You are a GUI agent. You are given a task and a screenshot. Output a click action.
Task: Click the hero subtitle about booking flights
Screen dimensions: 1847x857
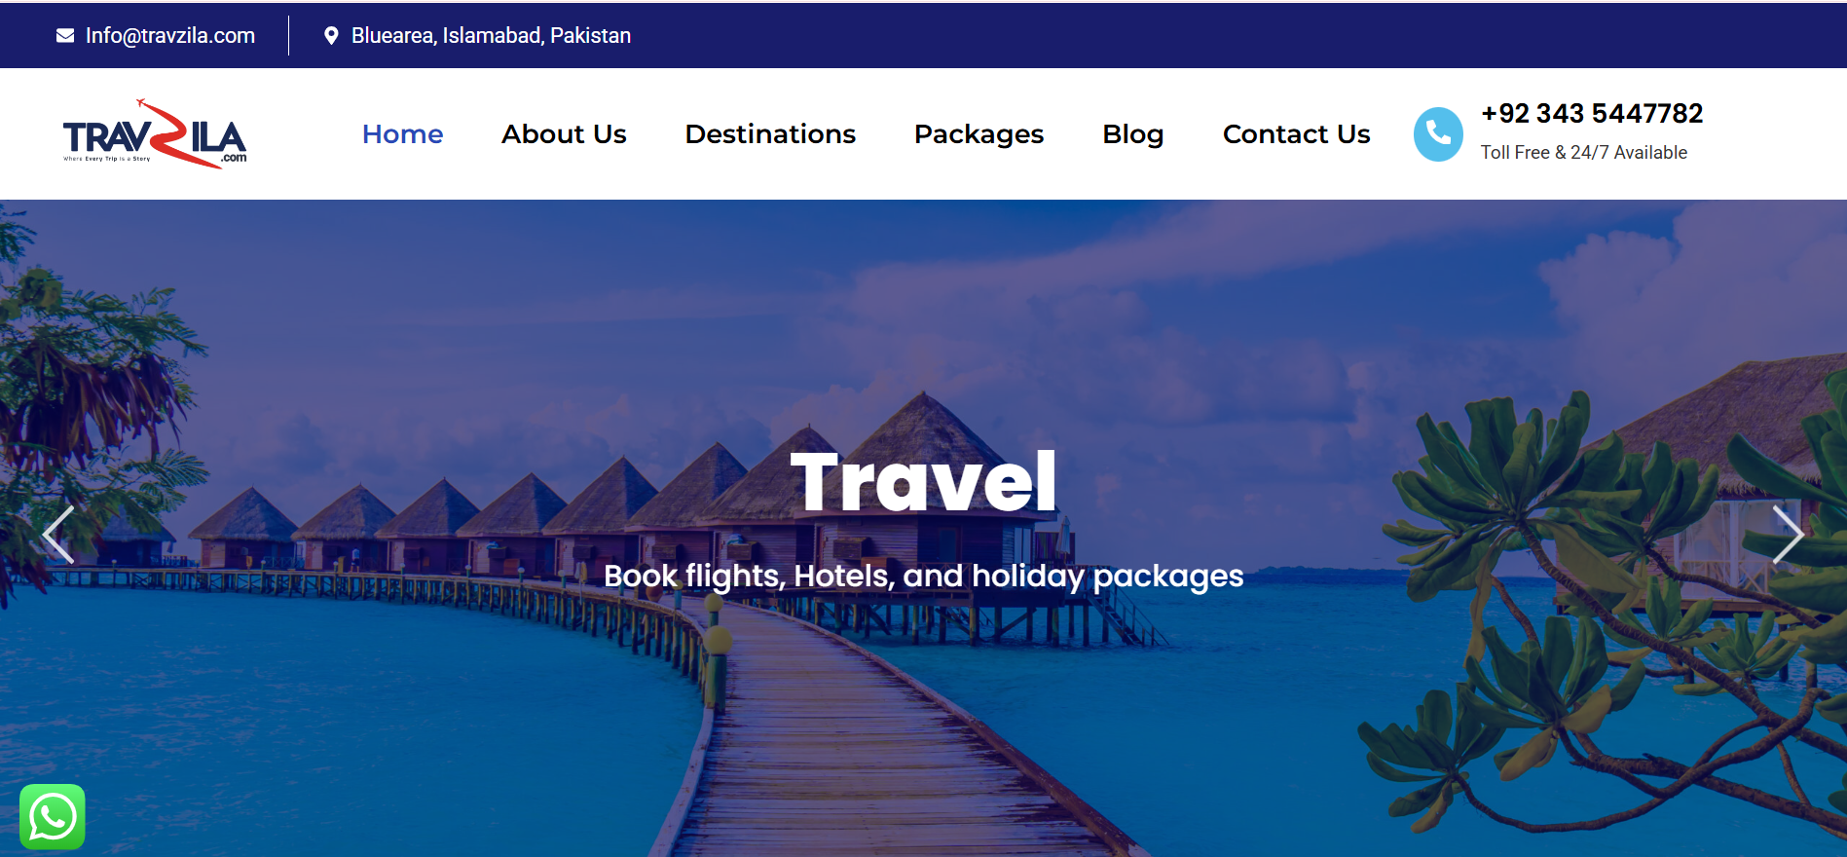923,577
